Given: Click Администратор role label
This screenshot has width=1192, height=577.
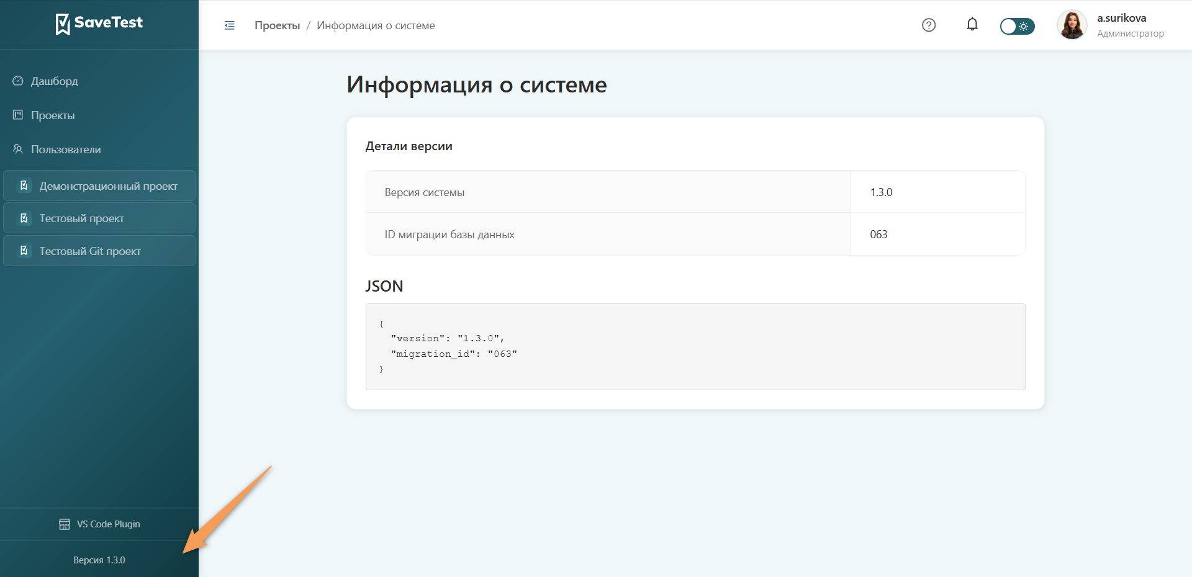Looking at the screenshot, I should [x=1130, y=34].
